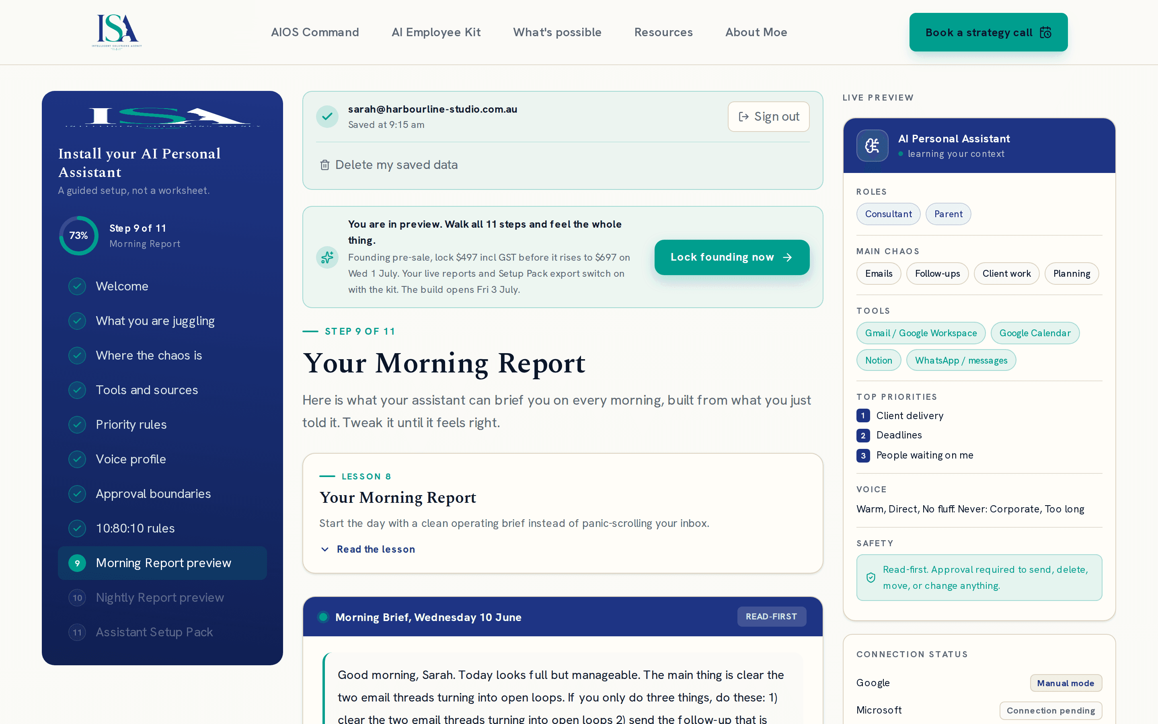Click the Notion tool chip
The image size is (1158, 724).
tap(879, 360)
